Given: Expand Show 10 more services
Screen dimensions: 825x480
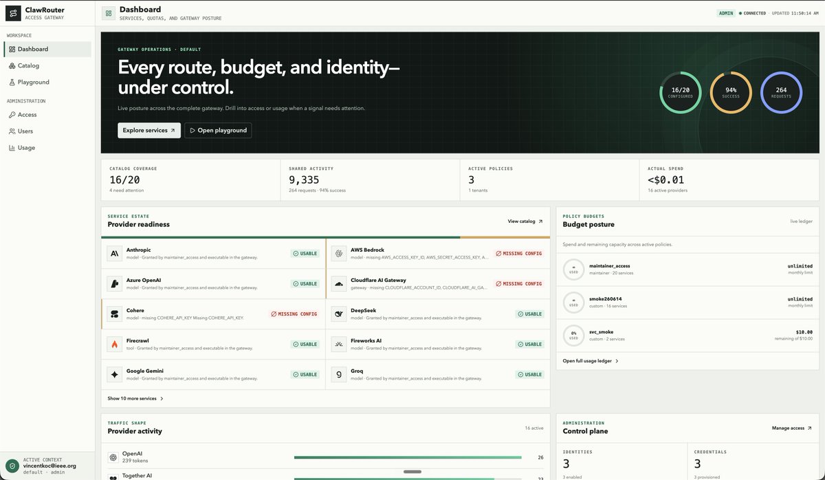Looking at the screenshot, I should point(135,398).
